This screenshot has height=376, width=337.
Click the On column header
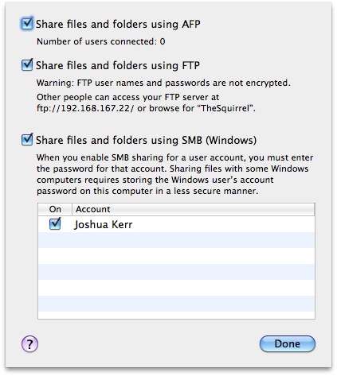[55, 209]
